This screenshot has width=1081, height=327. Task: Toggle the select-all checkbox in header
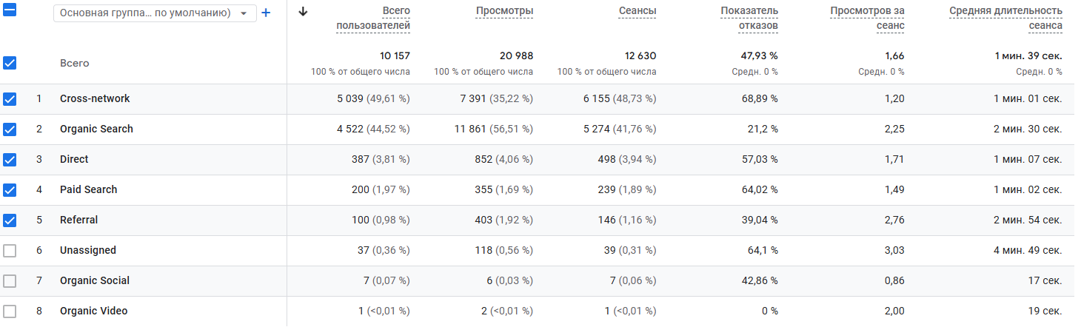10,11
